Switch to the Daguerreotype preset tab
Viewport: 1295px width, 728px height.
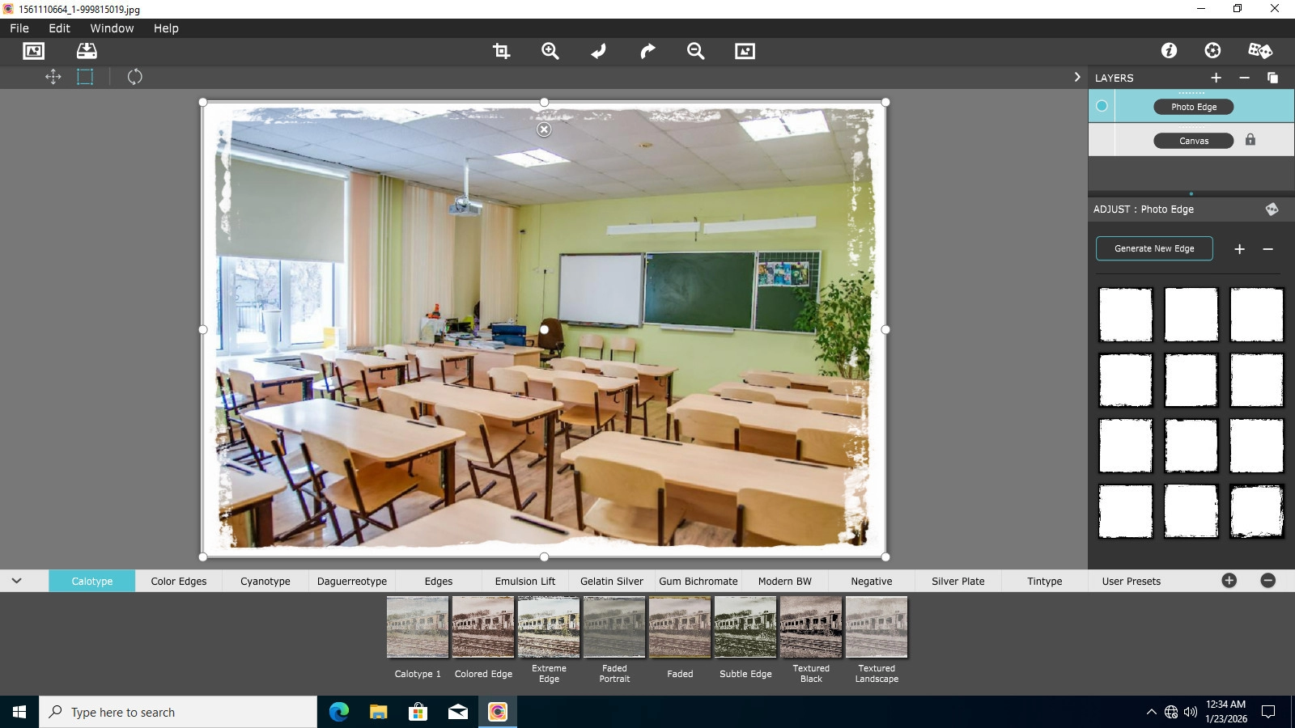[x=352, y=581]
